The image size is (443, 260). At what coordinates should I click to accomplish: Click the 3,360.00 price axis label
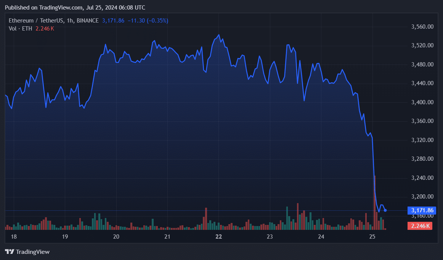(422, 121)
